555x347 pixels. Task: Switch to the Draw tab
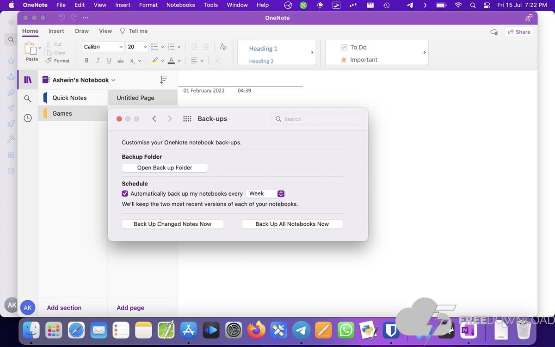click(82, 31)
